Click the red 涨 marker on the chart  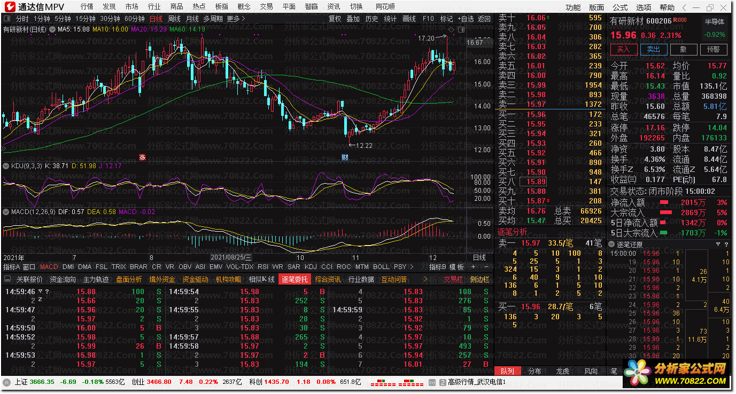click(142, 157)
